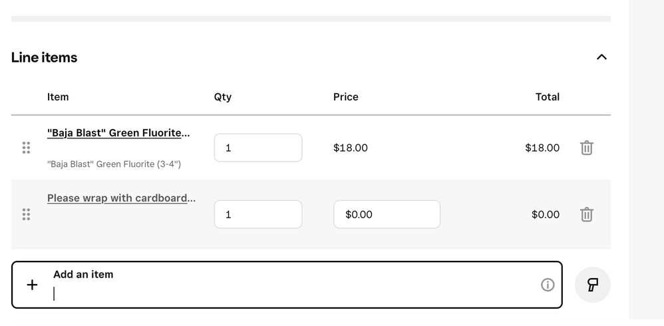664x326 pixels.
Task: Grab the Baja Blast row drag handle
Action: (x=26, y=148)
